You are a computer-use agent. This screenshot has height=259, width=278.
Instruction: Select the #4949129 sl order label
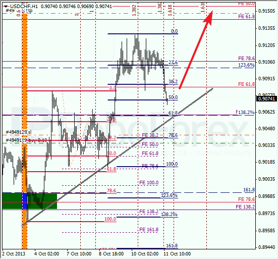(x=19, y=132)
